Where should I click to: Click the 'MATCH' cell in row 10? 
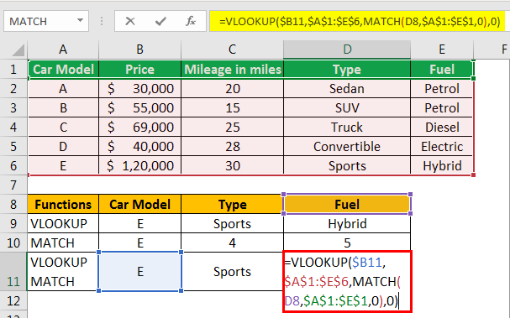[63, 243]
